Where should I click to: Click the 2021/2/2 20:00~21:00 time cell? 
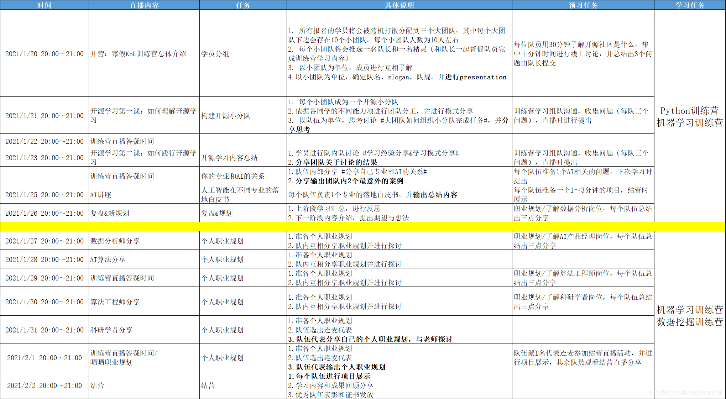click(45, 385)
